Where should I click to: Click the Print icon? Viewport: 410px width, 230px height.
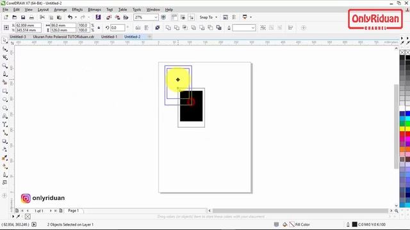point(31,17)
